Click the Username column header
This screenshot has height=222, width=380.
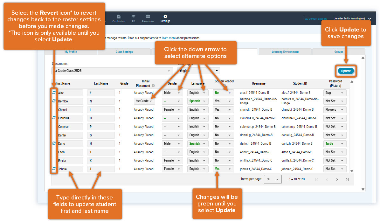[258, 83]
